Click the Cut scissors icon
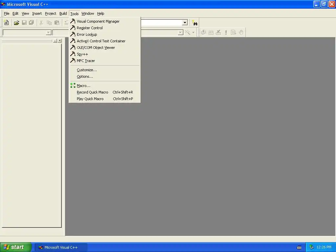The height and width of the screenshot is (252, 336). [41, 23]
